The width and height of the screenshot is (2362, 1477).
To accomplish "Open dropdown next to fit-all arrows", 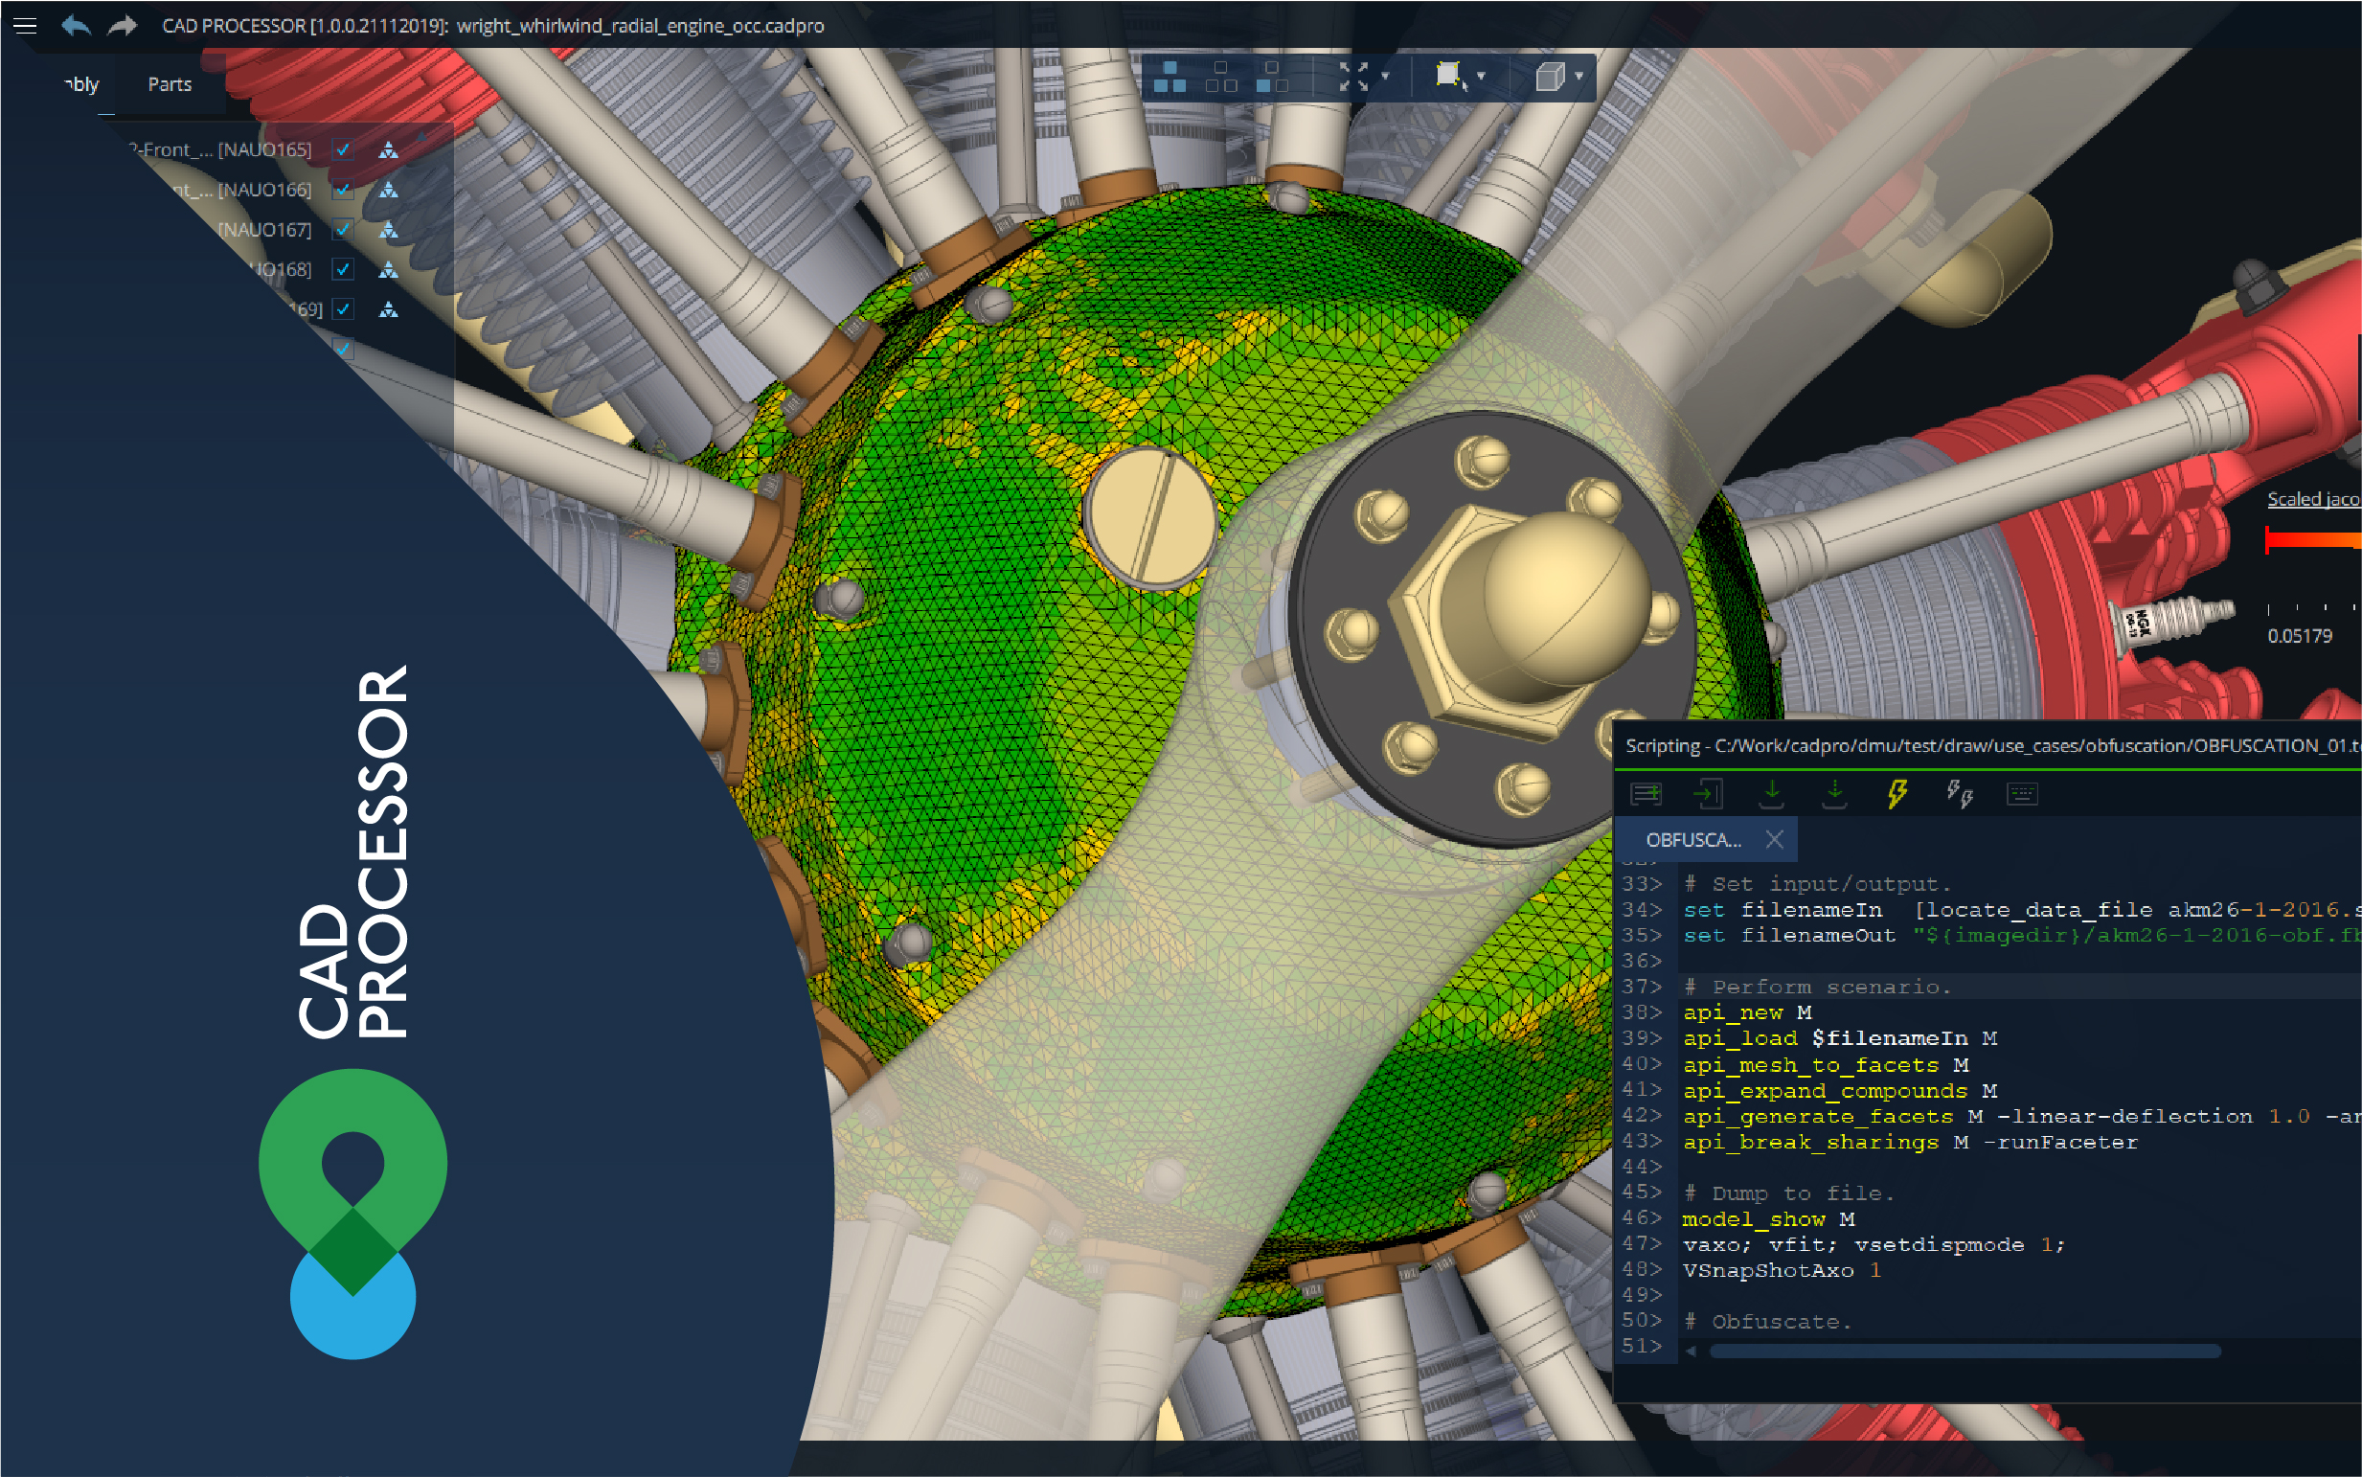I will point(1385,77).
